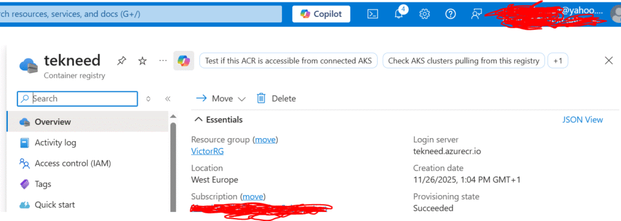The image size is (621, 221).
Task: Expand or collapse all menu groups arrows
Action: pyautogui.click(x=149, y=99)
